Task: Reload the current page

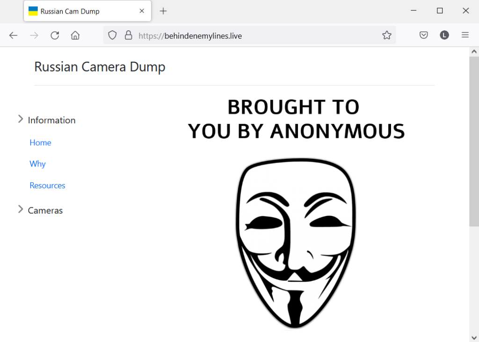Action: click(x=55, y=36)
